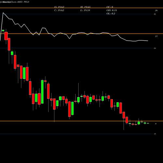Click the OC: 0 readout
Screen dimensions: 163x163
110,7
